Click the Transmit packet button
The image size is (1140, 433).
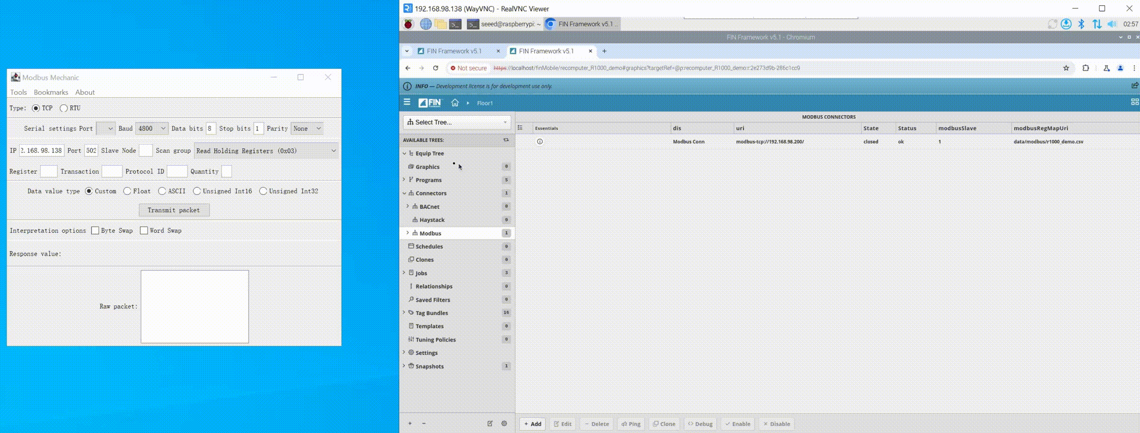(174, 210)
